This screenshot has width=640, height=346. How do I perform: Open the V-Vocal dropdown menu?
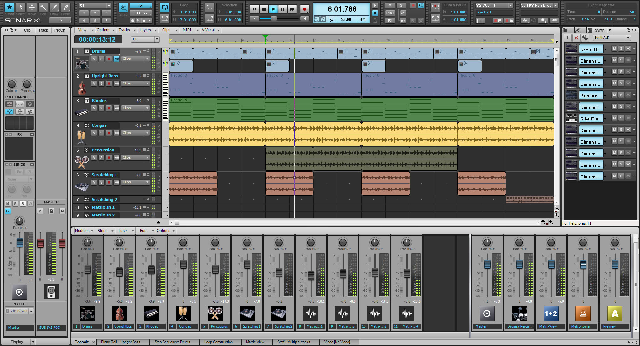[217, 30]
